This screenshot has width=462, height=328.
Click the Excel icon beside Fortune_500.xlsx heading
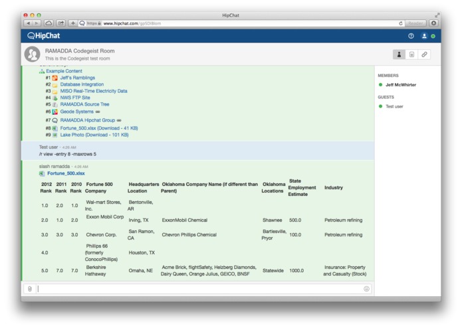click(42, 173)
